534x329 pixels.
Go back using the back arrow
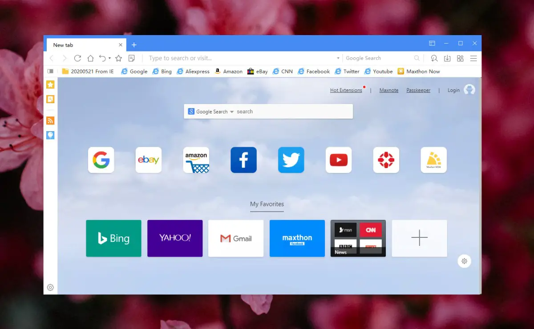tap(52, 58)
